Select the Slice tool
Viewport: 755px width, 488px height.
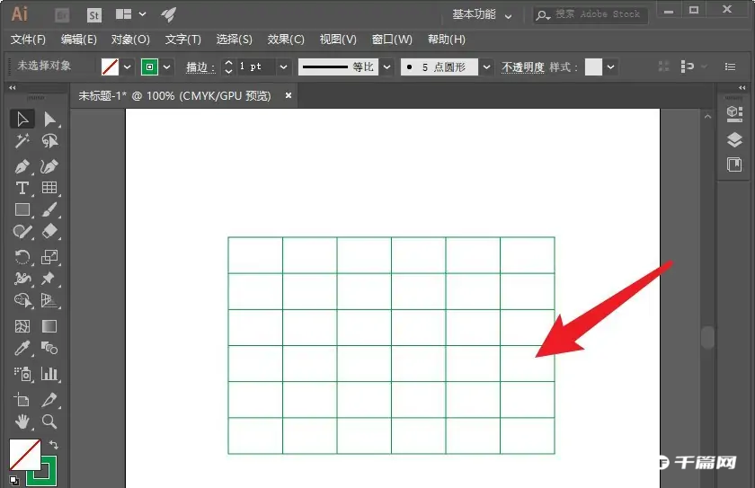[x=49, y=399]
